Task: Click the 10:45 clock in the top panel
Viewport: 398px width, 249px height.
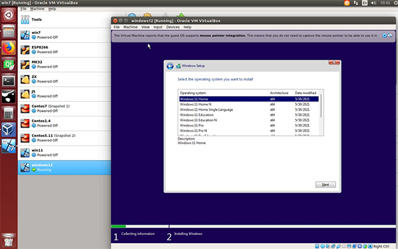Action: (385, 3)
